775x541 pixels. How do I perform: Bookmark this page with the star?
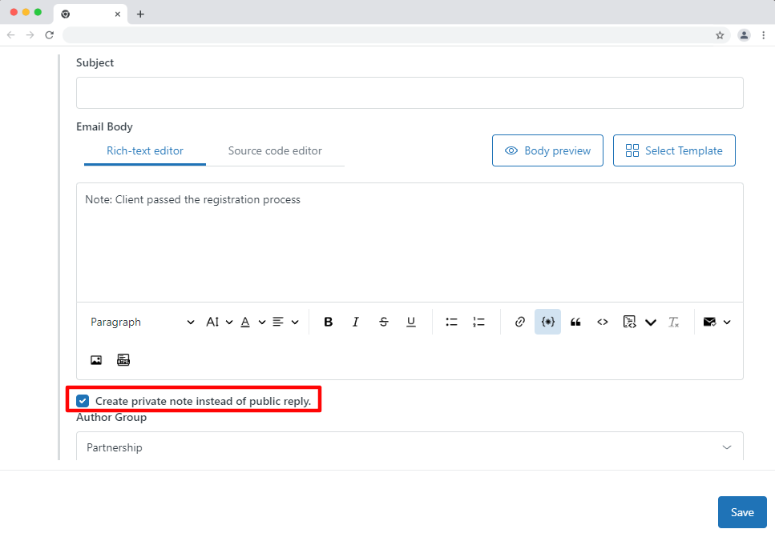tap(720, 35)
